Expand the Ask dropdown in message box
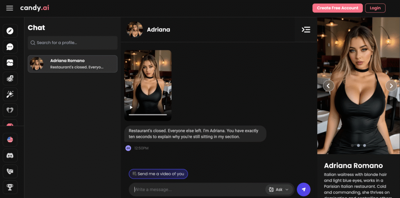Image resolution: width=400 pixels, height=198 pixels. click(x=279, y=189)
